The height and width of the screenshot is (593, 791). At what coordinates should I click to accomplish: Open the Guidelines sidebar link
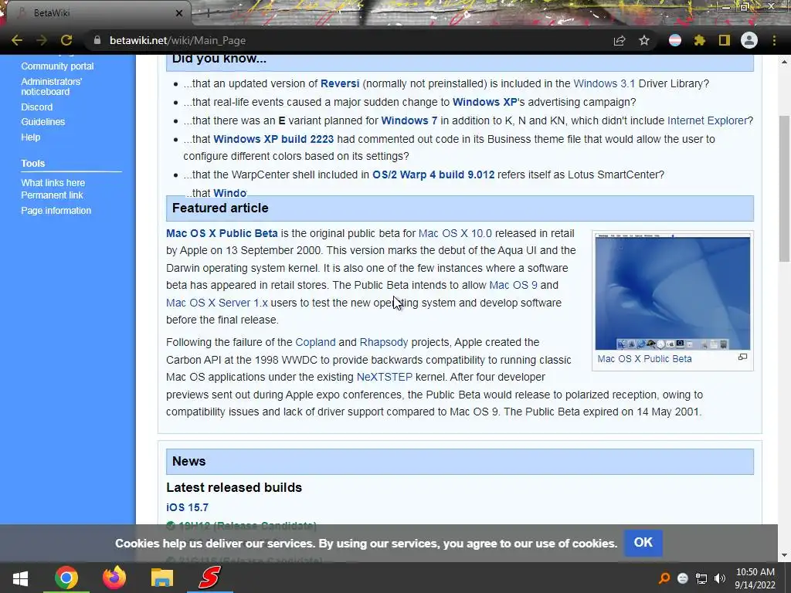click(x=43, y=121)
